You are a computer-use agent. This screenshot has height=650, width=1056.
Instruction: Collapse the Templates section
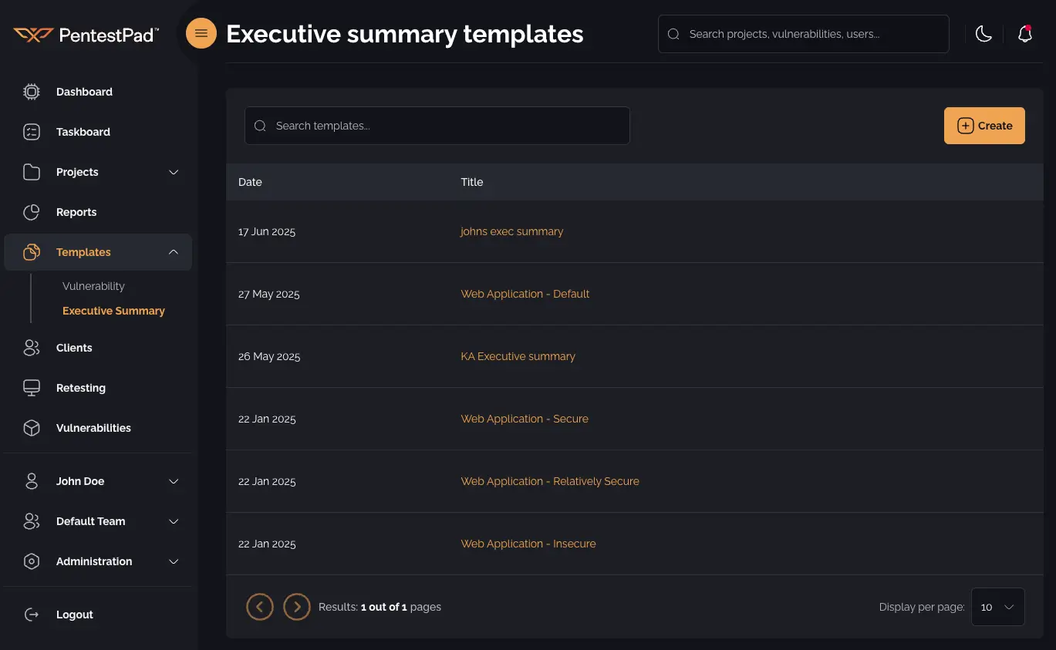(173, 251)
